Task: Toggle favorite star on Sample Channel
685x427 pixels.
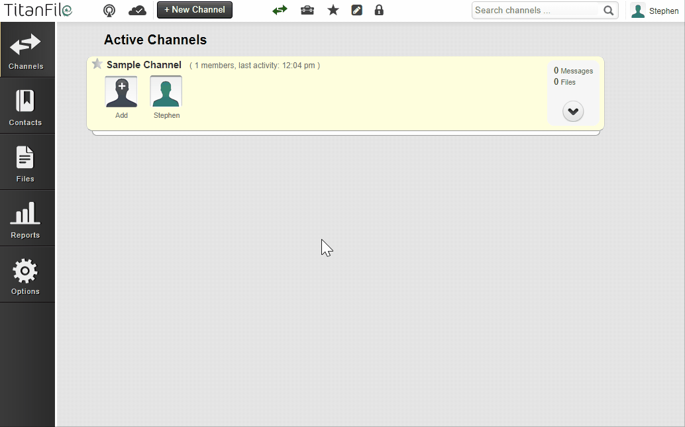Action: tap(97, 64)
